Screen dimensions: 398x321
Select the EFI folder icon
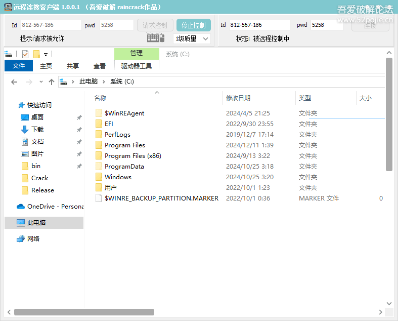(99, 124)
